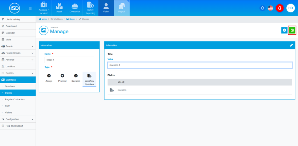Image resolution: width=298 pixels, height=146 pixels.
Task: Expand the Configuration sidebar menu
Action: click(x=18, y=119)
